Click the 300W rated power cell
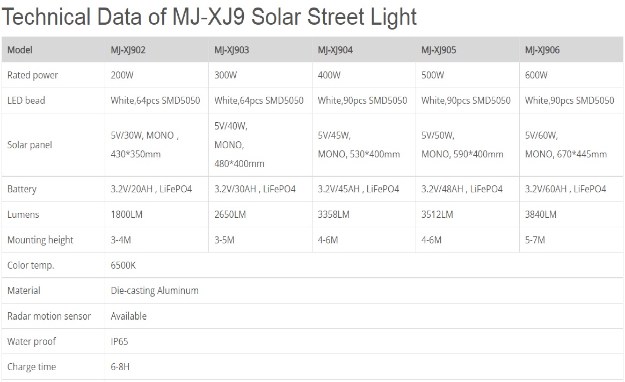The image size is (625, 382). [x=226, y=75]
